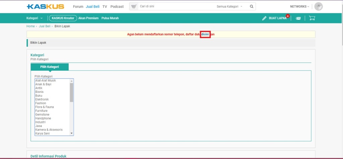Open the cart icon in green bar
Viewport: 343px width, 159px height.
click(x=312, y=18)
